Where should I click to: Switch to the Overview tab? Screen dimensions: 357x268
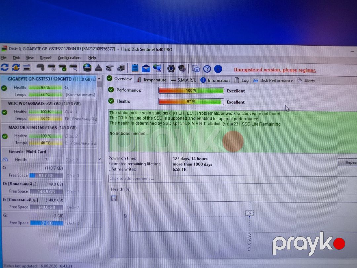120,79
